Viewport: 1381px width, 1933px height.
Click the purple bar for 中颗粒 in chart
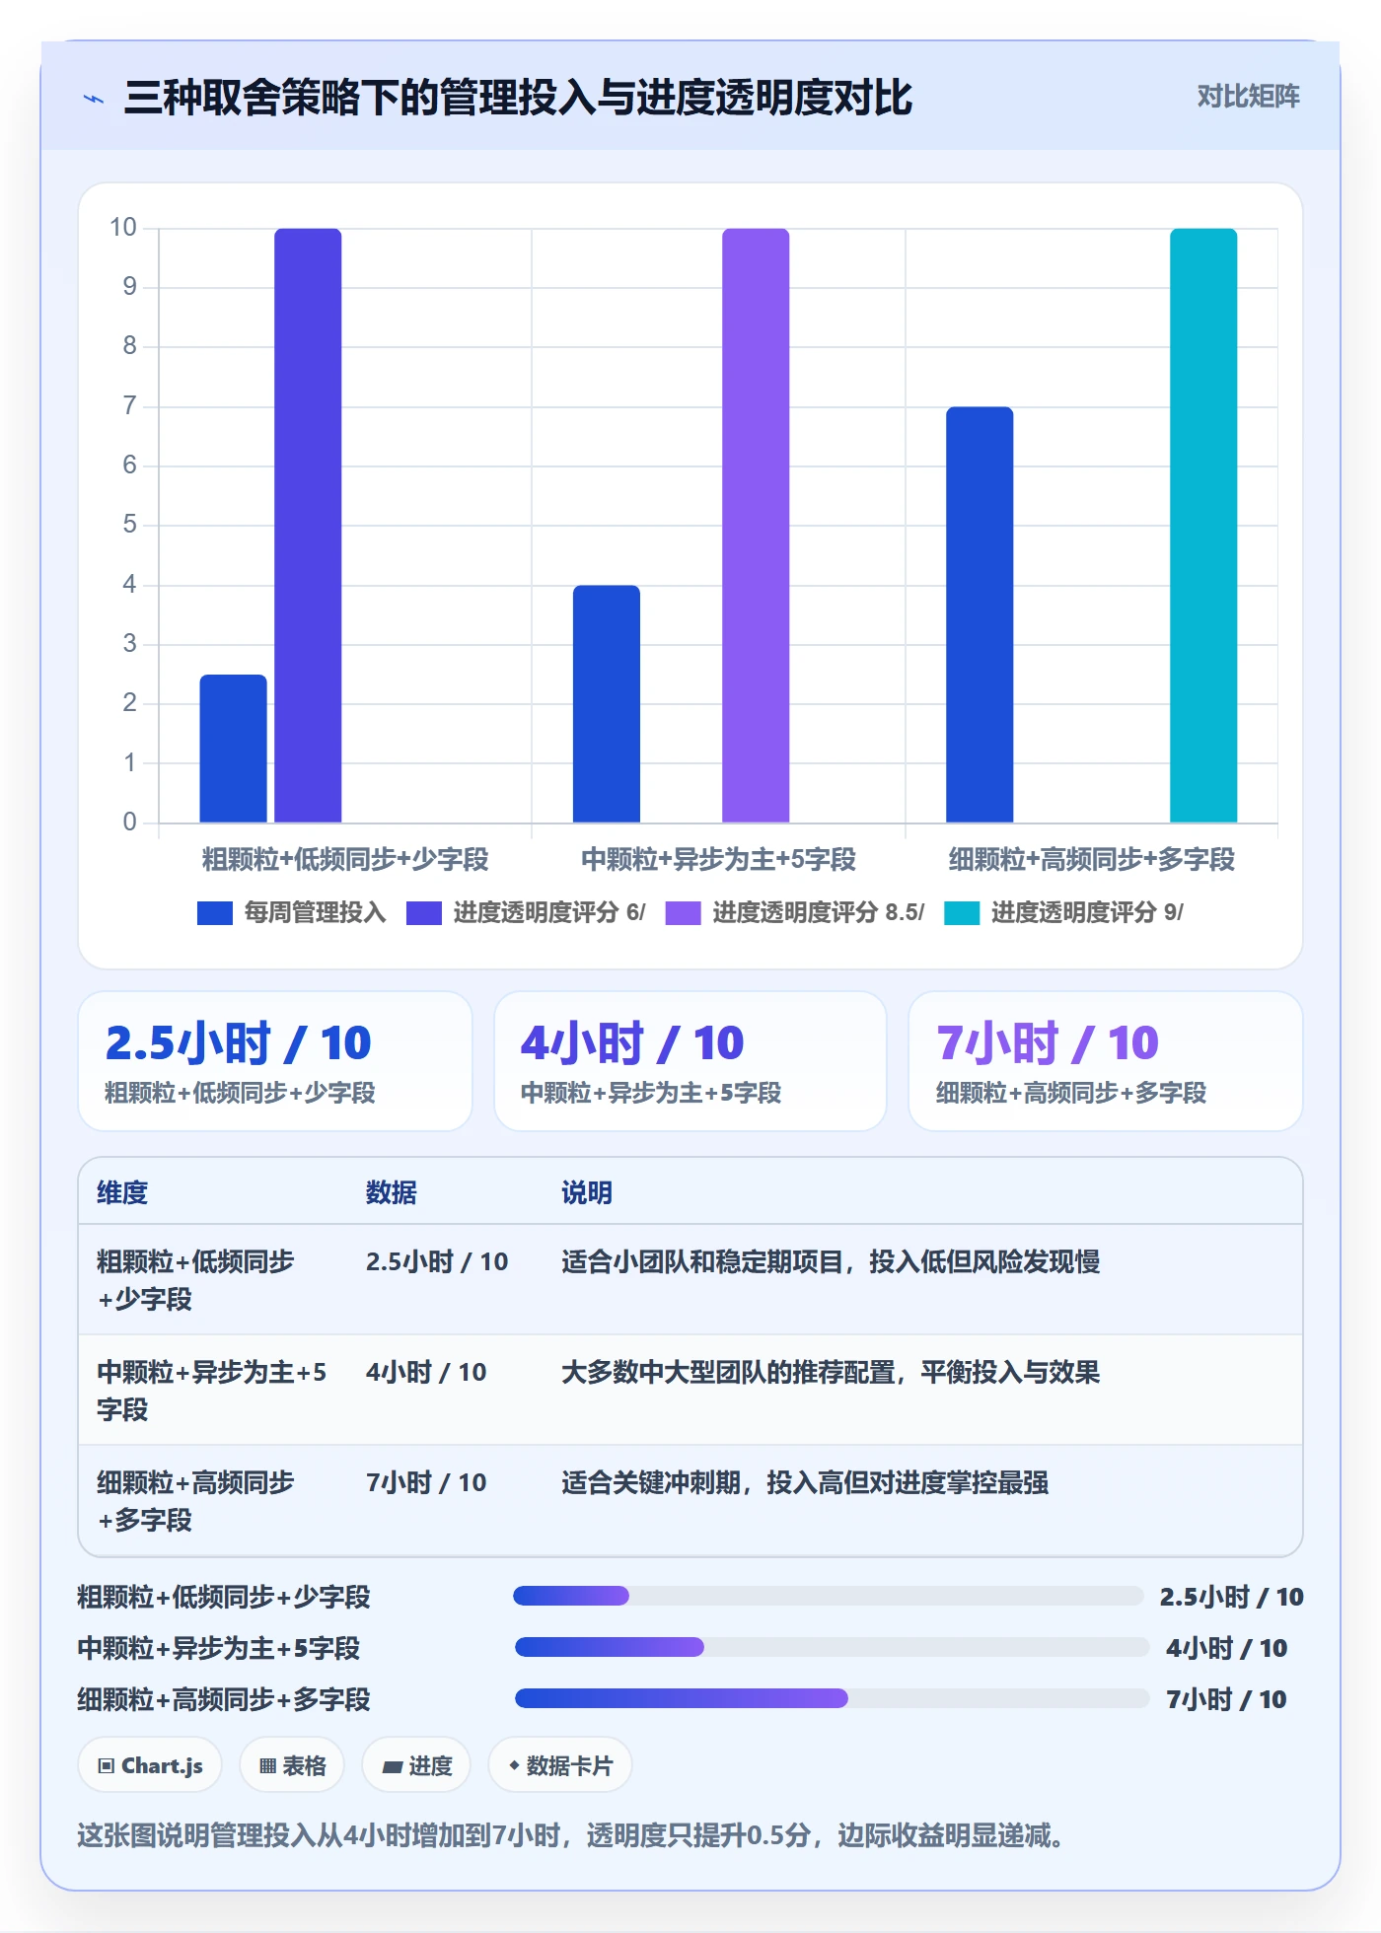(756, 526)
